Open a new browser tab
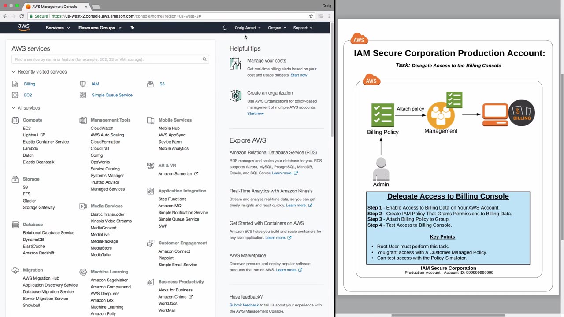The height and width of the screenshot is (317, 564). click(x=96, y=7)
